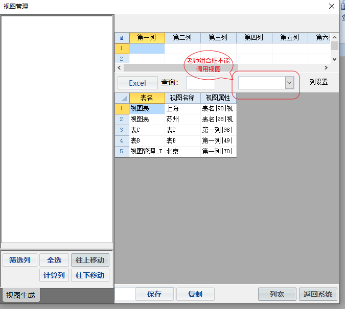Viewport: 345px width, 309px height.
Task: Click the 列宽 column width button
Action: 277,294
